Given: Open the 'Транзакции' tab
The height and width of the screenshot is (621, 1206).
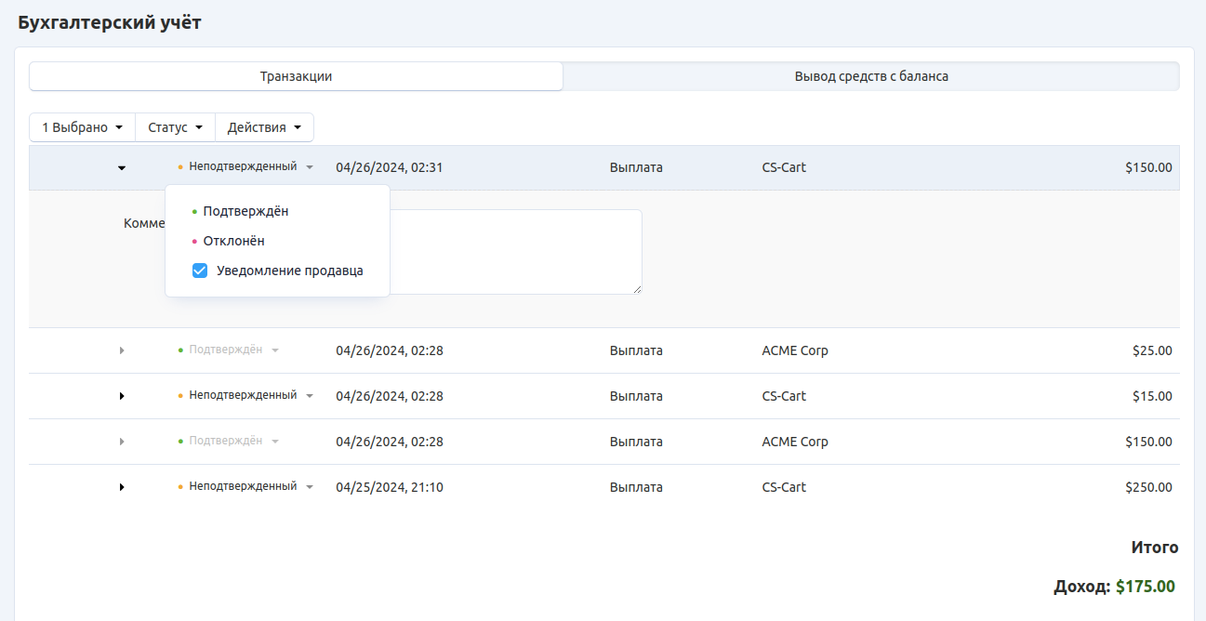Looking at the screenshot, I should coord(296,76).
